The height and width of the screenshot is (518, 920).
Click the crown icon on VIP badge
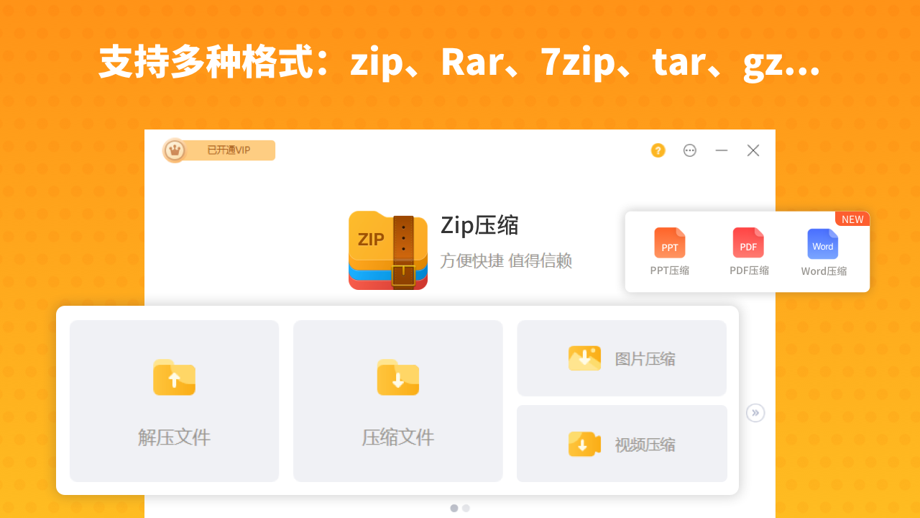(x=175, y=150)
